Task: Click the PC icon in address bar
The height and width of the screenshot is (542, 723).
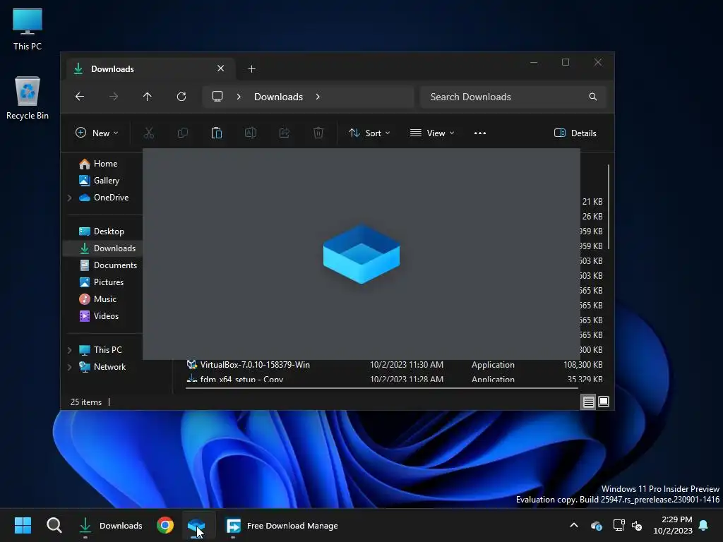Action: pos(217,96)
